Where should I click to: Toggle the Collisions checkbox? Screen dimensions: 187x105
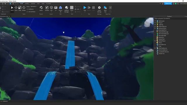27,9
